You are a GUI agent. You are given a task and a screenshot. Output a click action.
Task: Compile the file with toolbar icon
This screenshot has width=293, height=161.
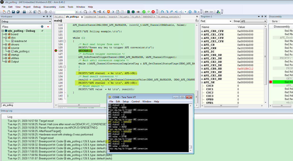pyautogui.click(x=128, y=12)
